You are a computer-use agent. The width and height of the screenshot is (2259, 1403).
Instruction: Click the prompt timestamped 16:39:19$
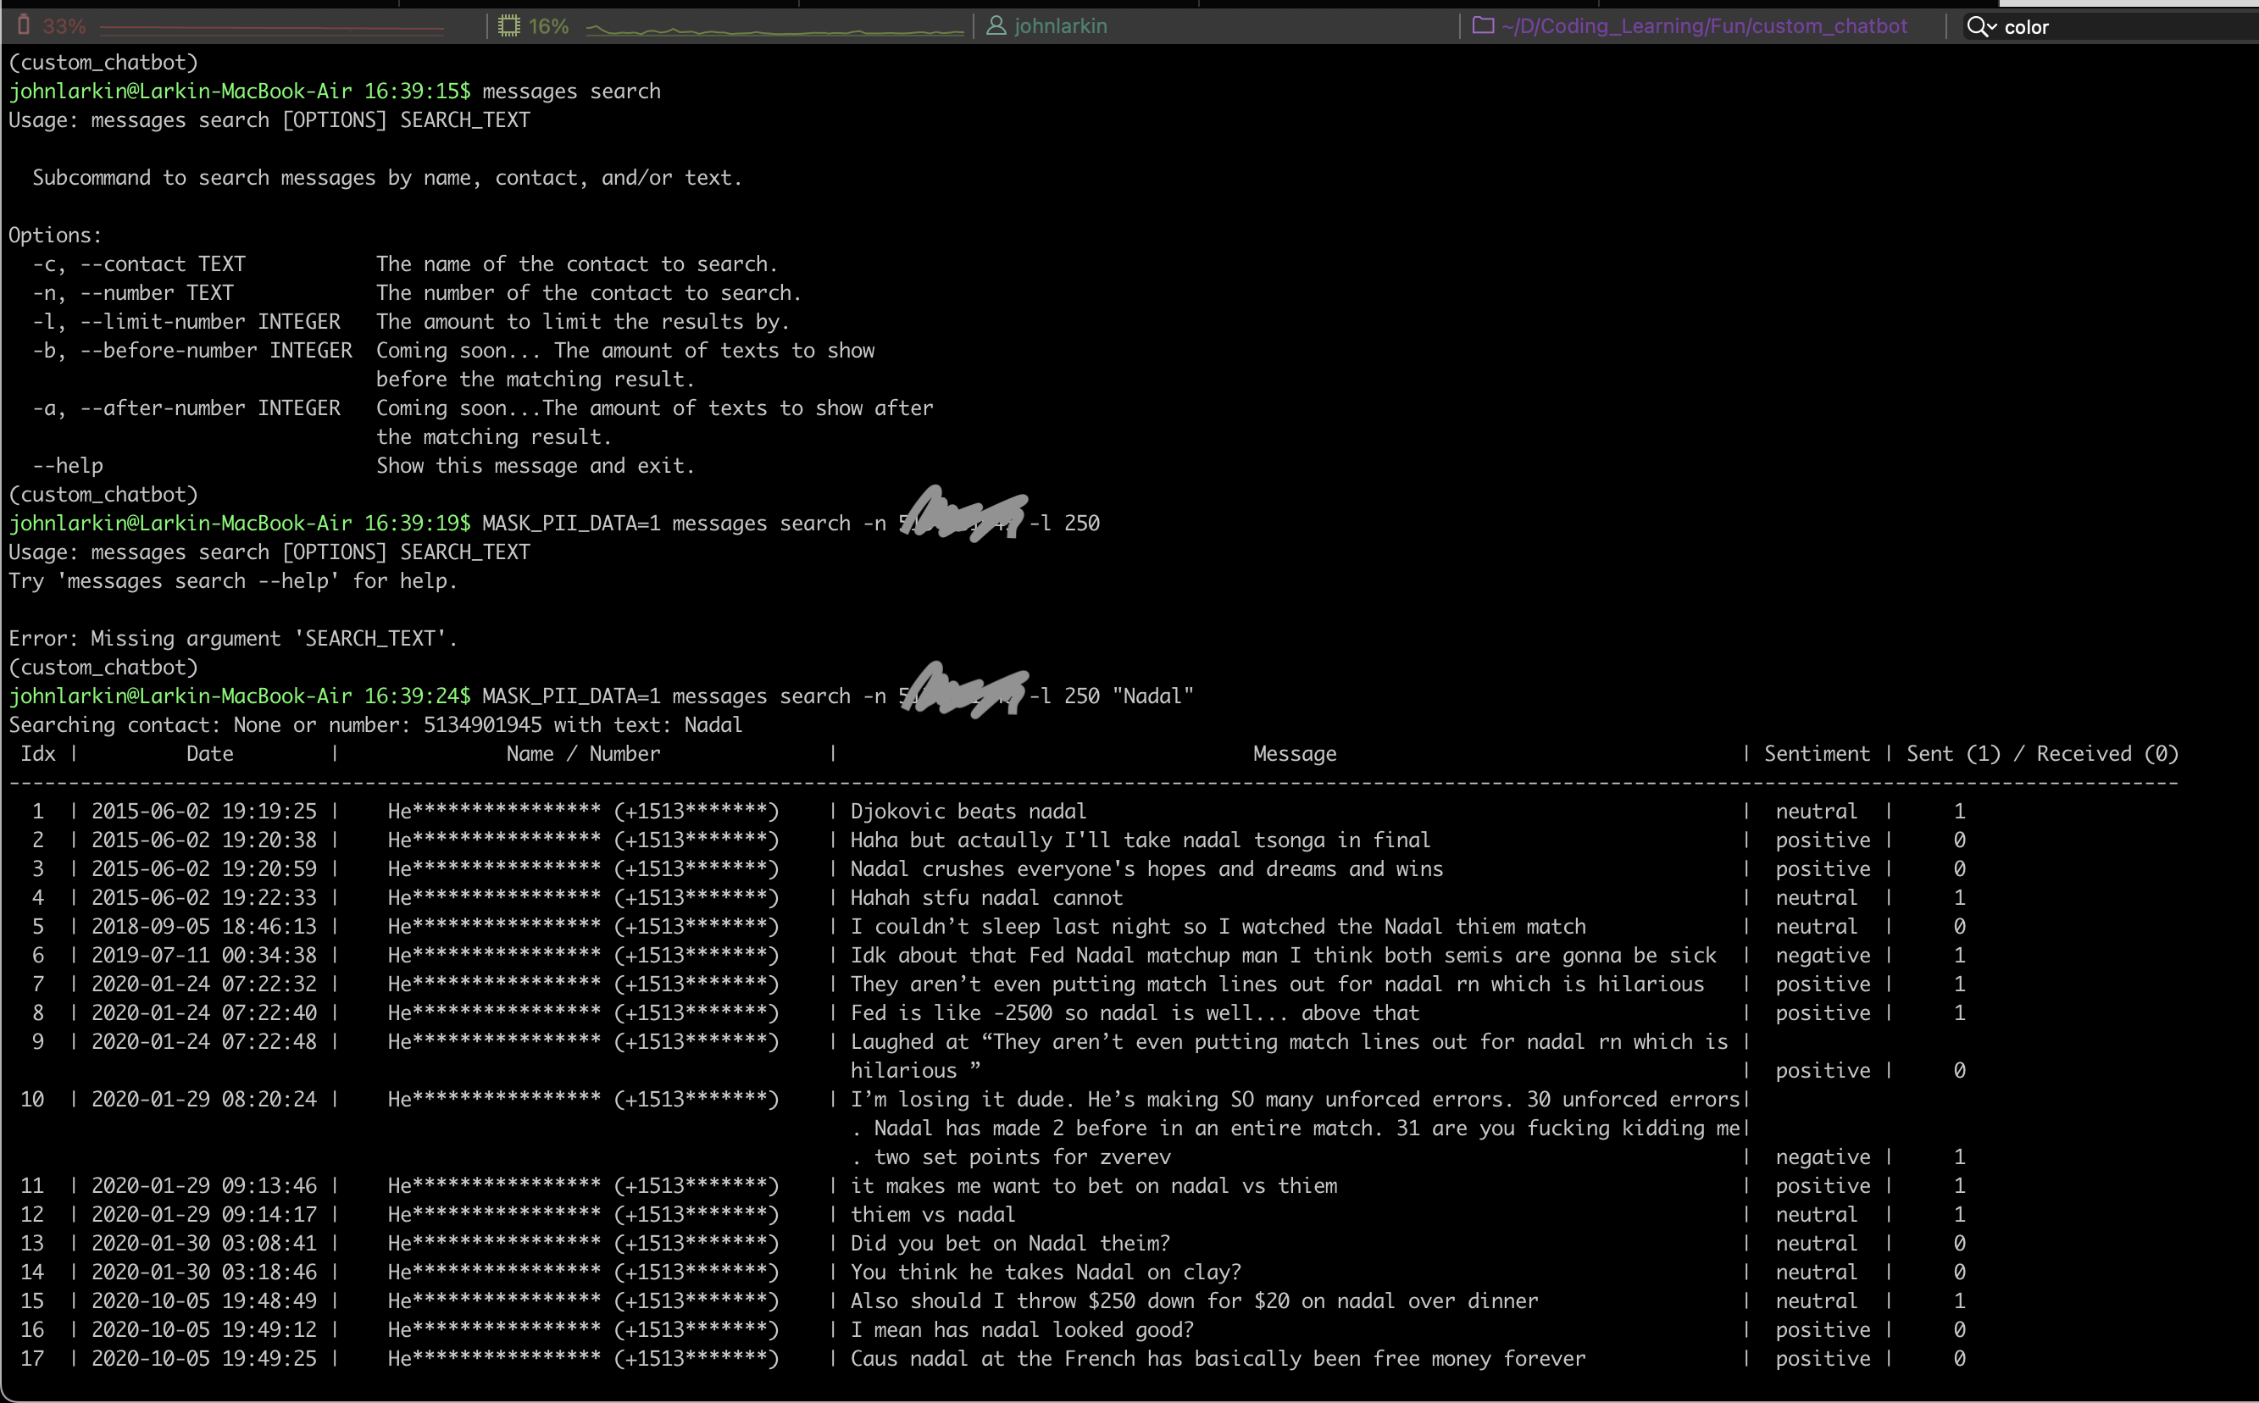[x=241, y=524]
